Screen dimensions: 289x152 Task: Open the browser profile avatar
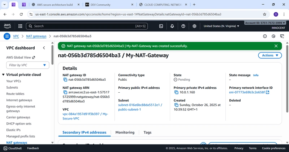[276, 14]
